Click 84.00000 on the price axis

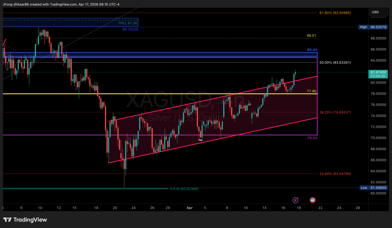(x=379, y=60)
